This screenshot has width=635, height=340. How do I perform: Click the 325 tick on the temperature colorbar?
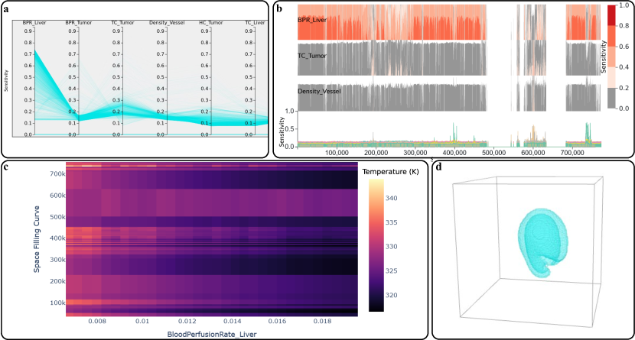coord(392,271)
